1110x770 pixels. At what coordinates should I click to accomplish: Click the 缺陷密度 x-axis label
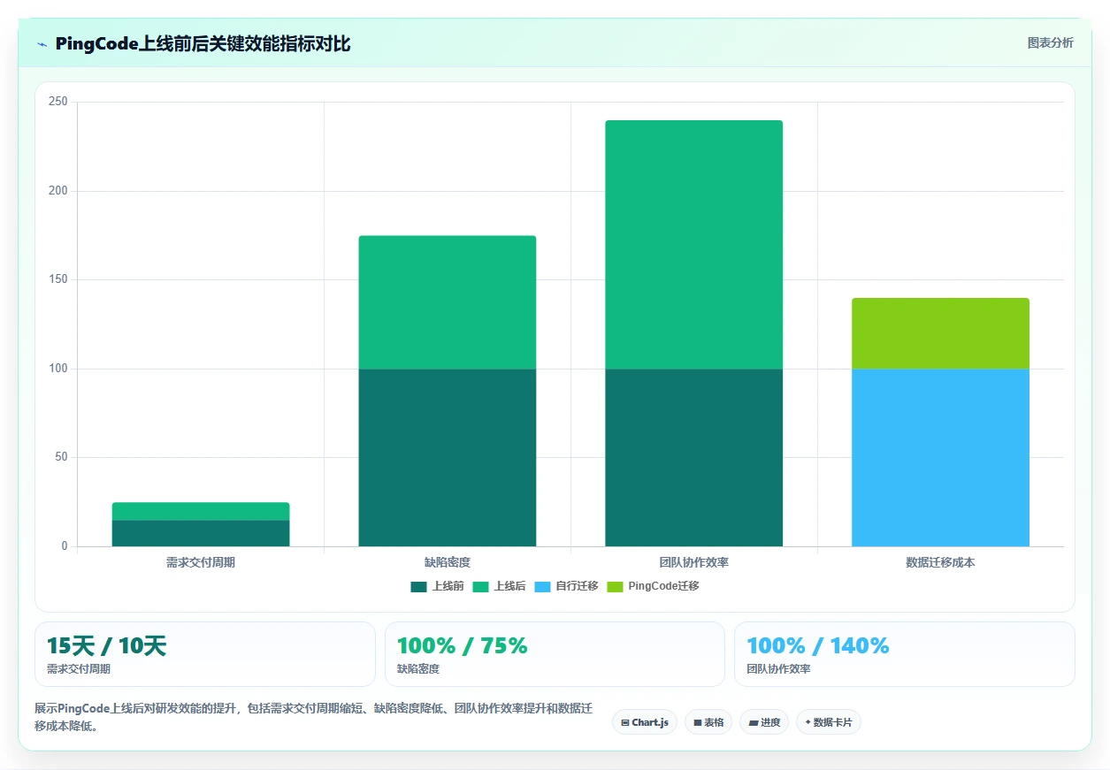click(448, 562)
